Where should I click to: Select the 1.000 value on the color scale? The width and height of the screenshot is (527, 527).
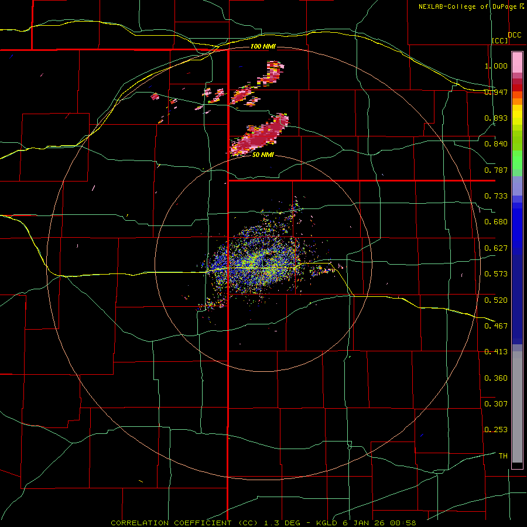(496, 66)
